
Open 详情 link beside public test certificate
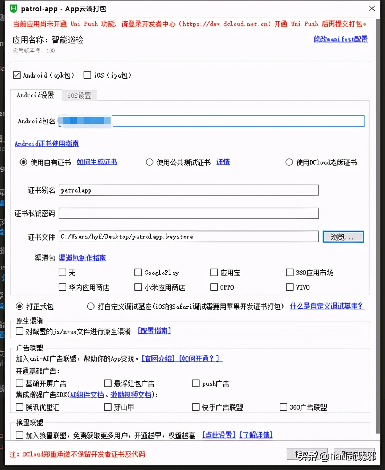pyautogui.click(x=223, y=162)
